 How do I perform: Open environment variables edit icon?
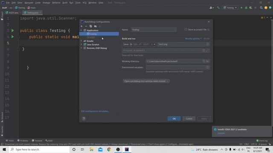coord(207,67)
